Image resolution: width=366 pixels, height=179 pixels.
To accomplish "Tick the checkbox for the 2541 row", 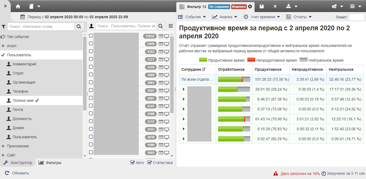I will tap(91, 106).
